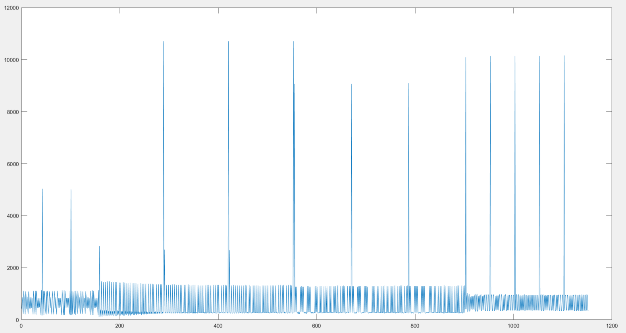The width and height of the screenshot is (626, 333).
Task: Click the x-axis tick label 1000
Action: [513, 326]
